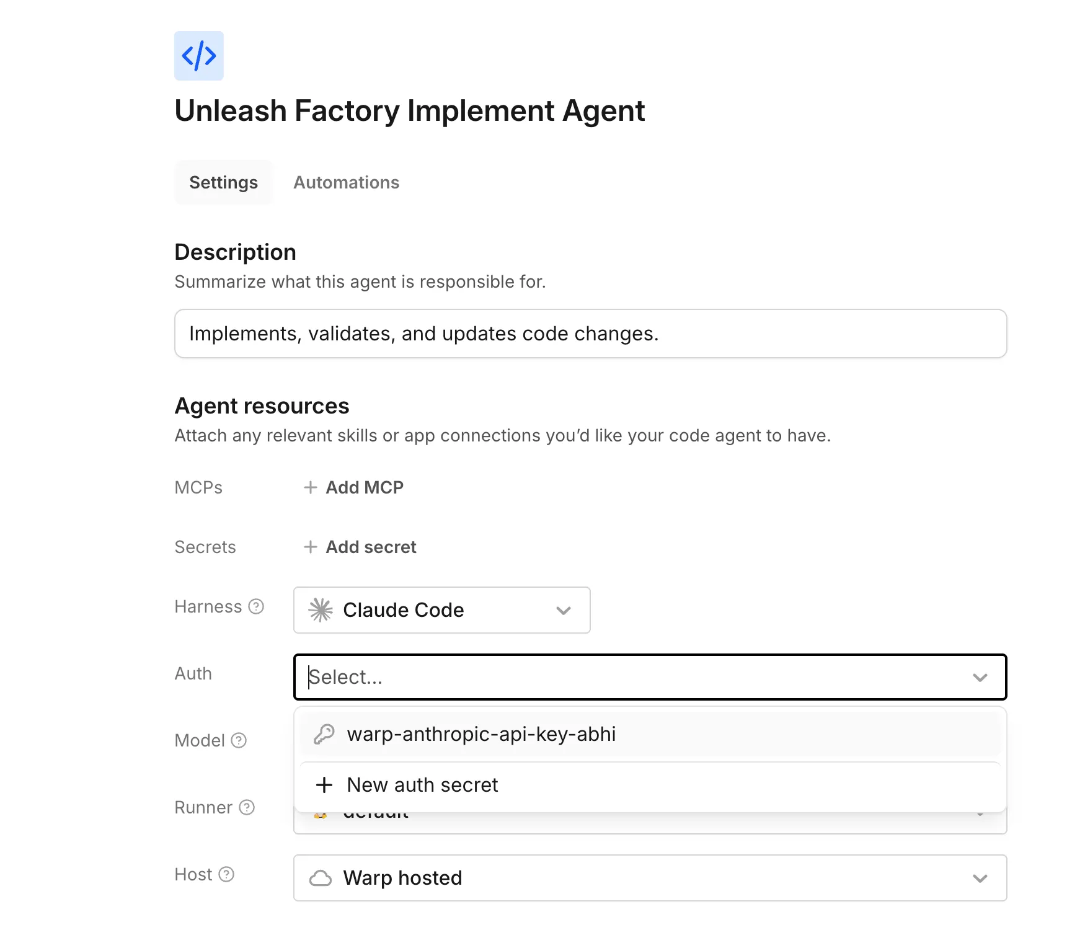Select the Settings tab

[223, 182]
